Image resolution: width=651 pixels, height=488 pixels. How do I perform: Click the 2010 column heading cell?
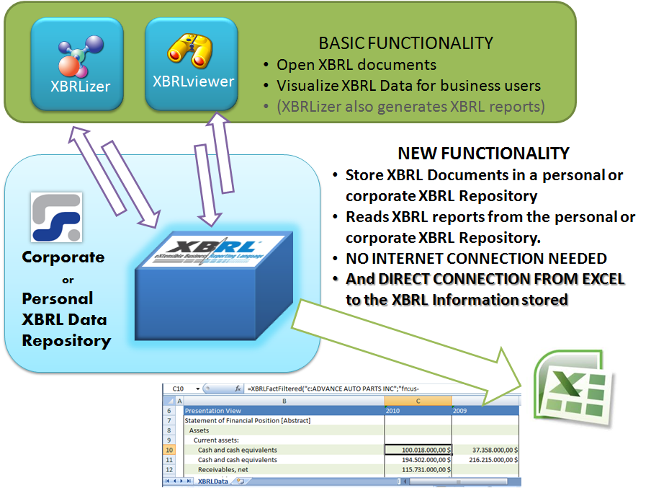(x=418, y=411)
